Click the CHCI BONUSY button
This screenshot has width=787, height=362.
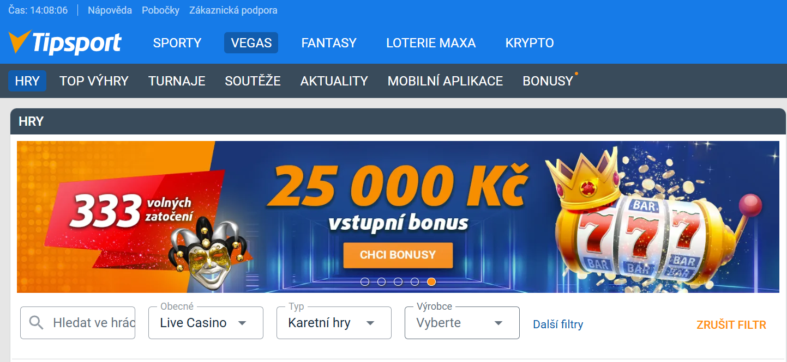point(398,255)
